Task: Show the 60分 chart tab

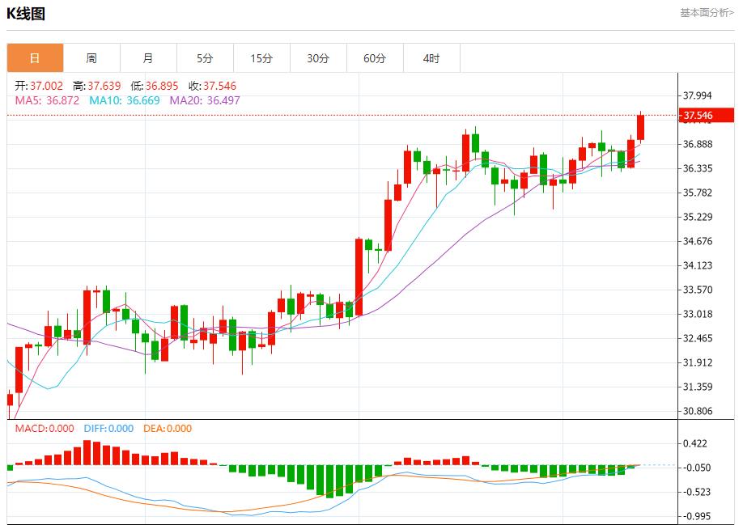Action: 375,58
